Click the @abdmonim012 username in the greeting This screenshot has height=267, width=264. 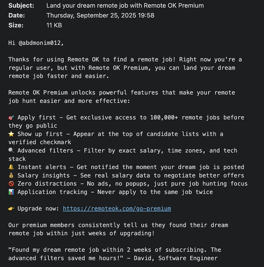tap(41, 43)
